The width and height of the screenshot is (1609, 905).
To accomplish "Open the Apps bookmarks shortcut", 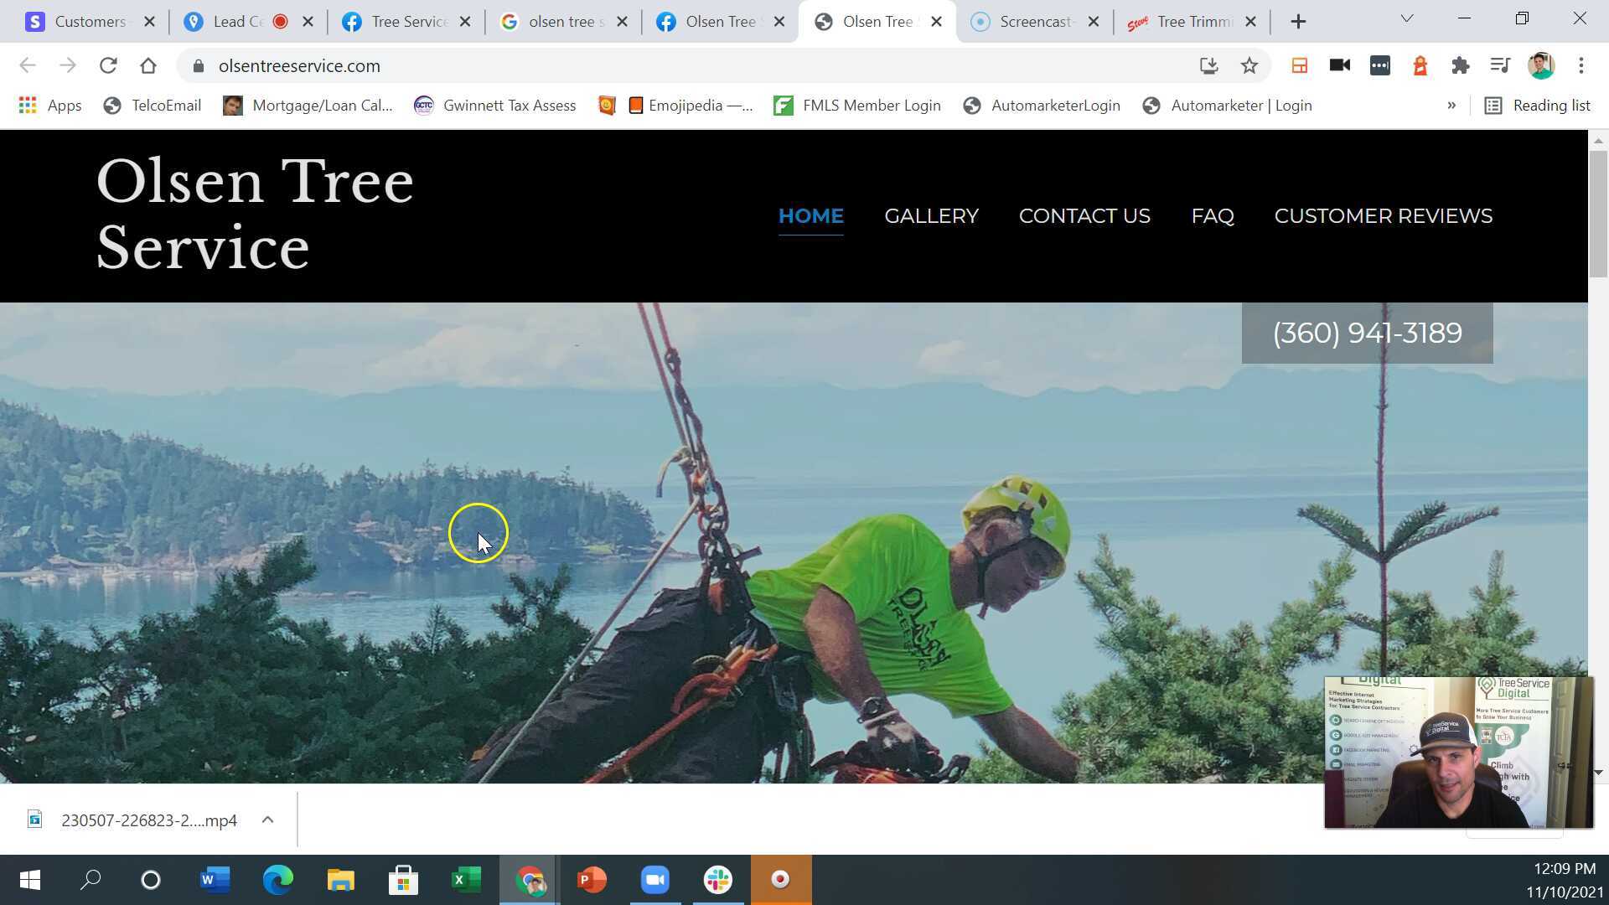I will pos(50,106).
